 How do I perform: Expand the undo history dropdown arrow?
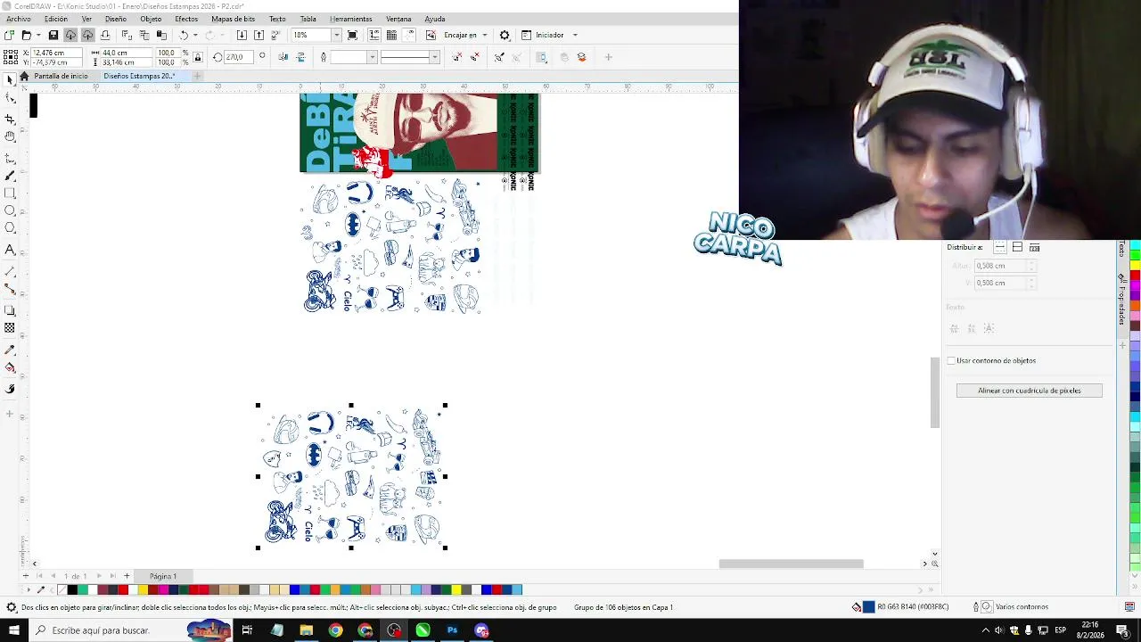tap(195, 35)
